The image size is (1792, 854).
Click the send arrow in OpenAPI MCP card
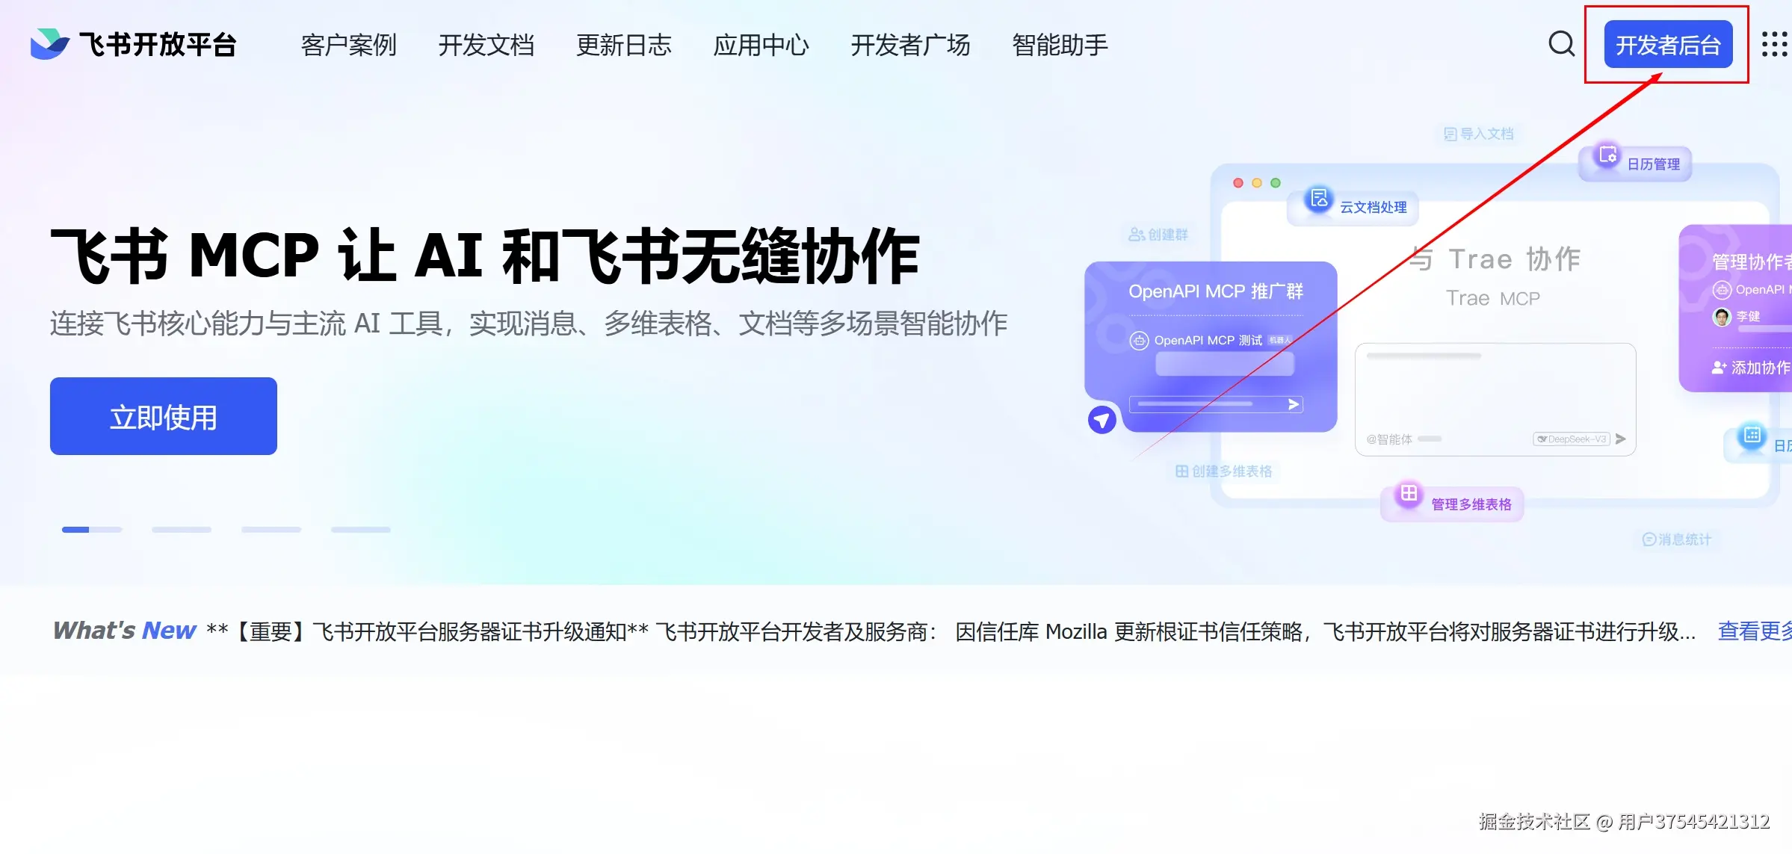point(1294,404)
